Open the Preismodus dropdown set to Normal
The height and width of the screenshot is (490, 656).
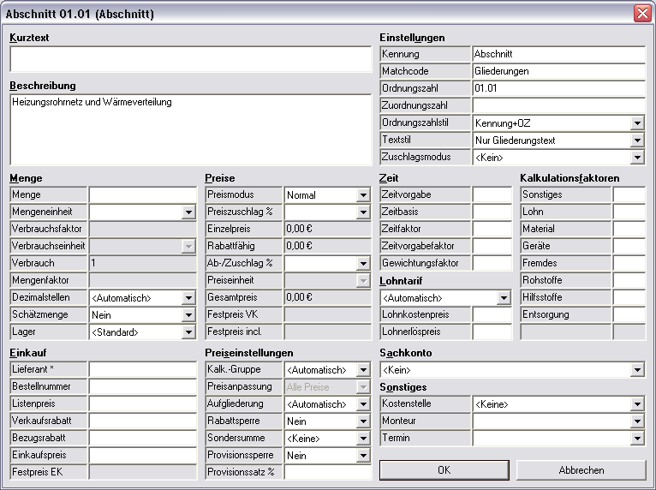(x=363, y=194)
